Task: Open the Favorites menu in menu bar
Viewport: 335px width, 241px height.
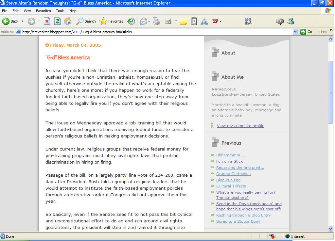Action: click(x=44, y=11)
